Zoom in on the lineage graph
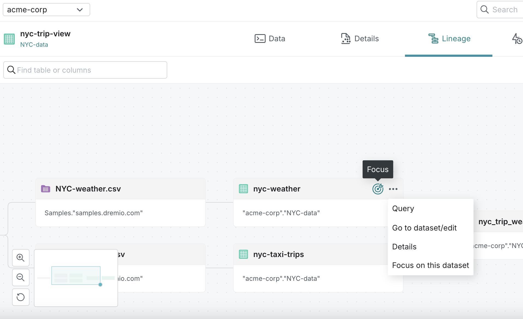 coord(20,258)
